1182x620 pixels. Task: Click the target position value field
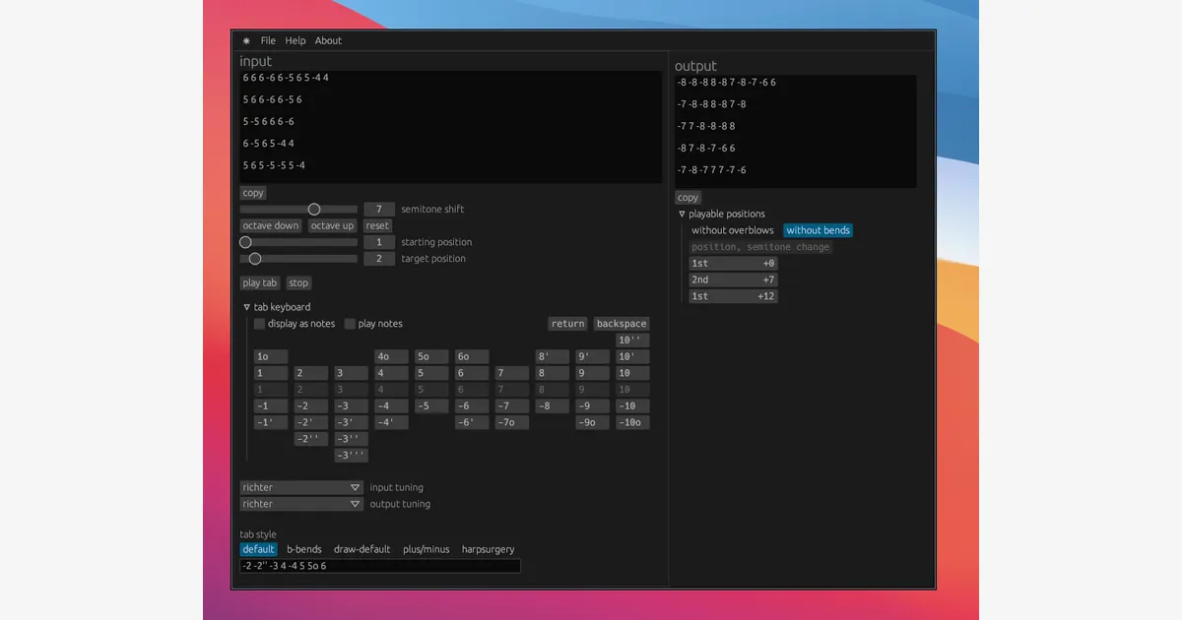point(379,259)
